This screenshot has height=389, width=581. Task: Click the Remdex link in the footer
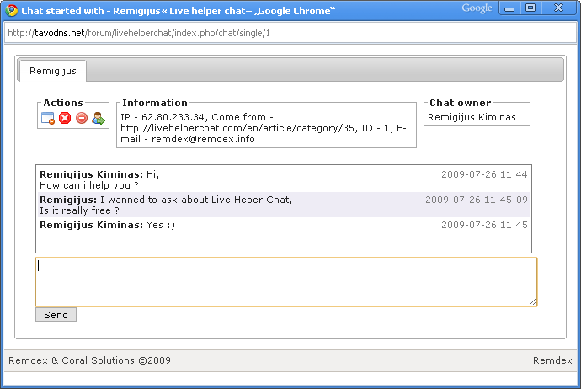coord(552,360)
